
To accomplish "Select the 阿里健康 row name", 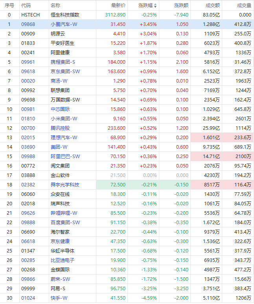I will (x=60, y=53).
